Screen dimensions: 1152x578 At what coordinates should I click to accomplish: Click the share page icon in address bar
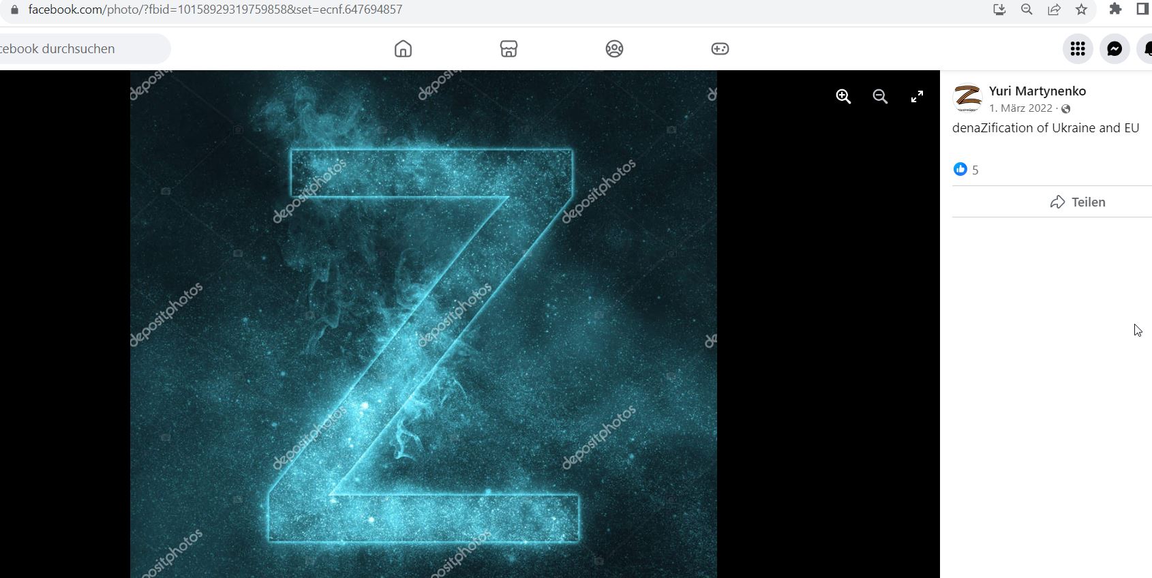(1054, 10)
